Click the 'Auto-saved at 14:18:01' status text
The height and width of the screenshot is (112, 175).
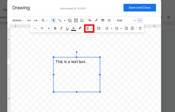(x=73, y=9)
